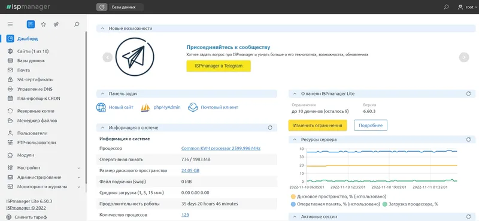Refresh Информация о системе panel

click(270, 128)
